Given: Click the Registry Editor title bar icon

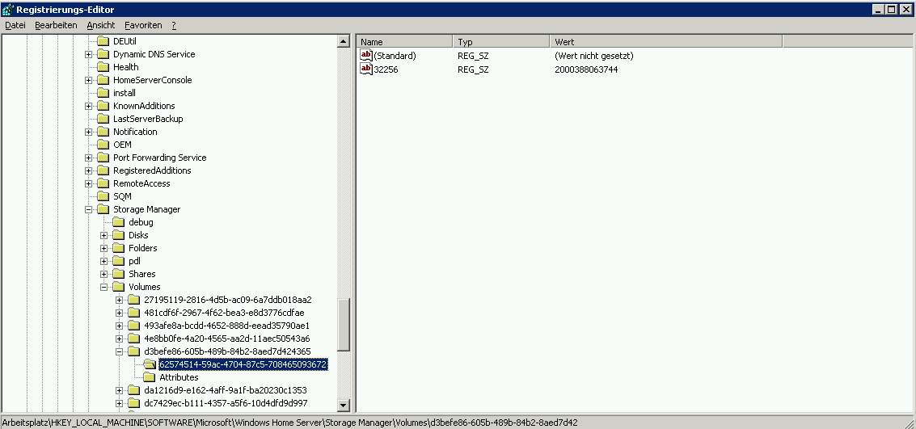Looking at the screenshot, I should (7, 10).
